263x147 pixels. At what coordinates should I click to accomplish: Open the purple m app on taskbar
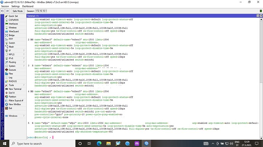tap(137, 144)
